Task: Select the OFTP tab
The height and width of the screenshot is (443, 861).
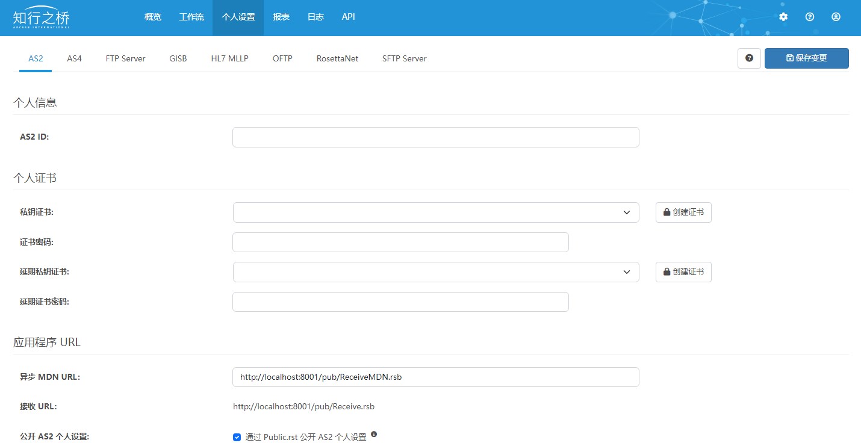Action: 282,58
